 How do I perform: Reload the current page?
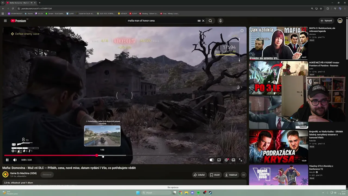point(13,8)
